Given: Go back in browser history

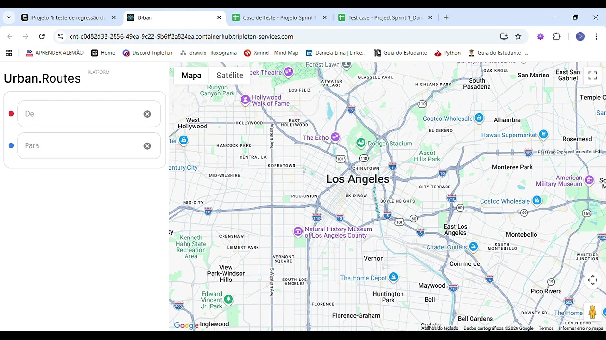Looking at the screenshot, I should [x=10, y=36].
